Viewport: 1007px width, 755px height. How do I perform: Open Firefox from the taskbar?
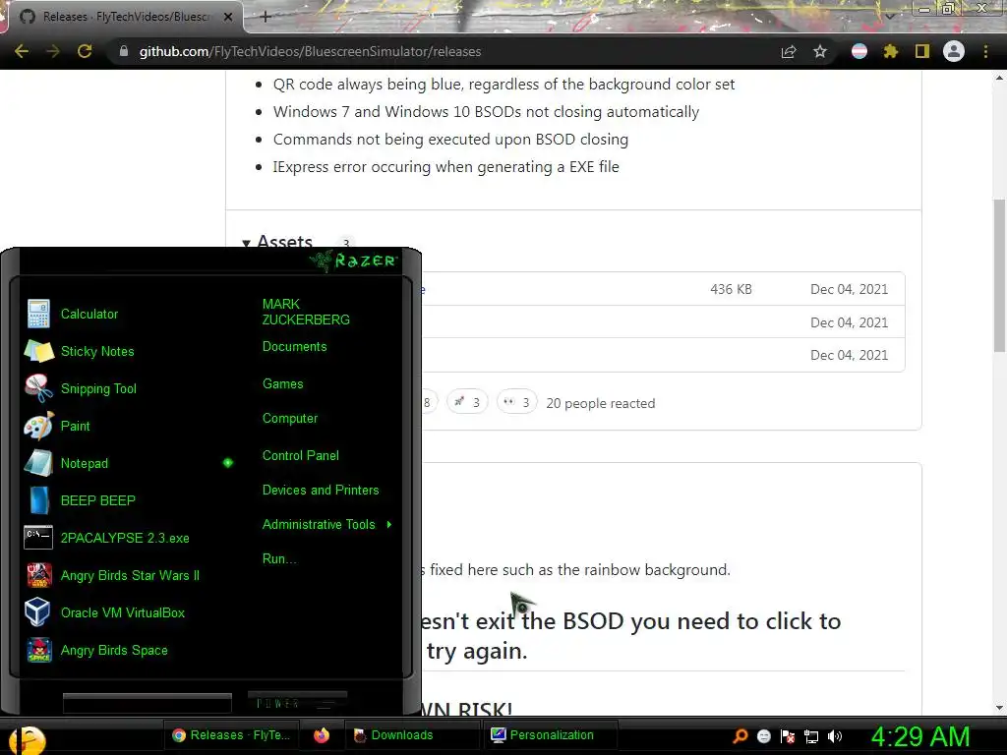(322, 735)
